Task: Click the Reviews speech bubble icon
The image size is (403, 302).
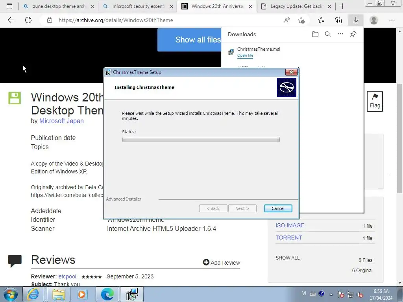Action: click(15, 261)
